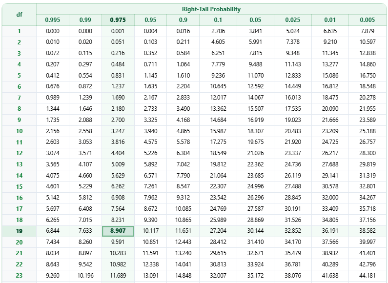This screenshot has height=283, width=388.
Task: Click the 0.005 column header
Action: [368, 20]
